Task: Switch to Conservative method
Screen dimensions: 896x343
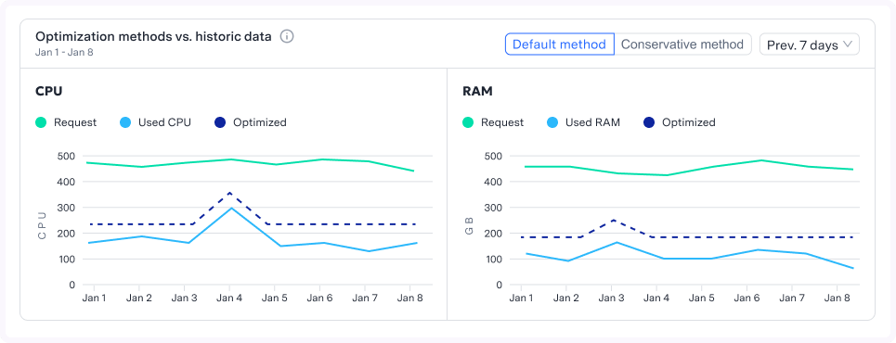Action: point(682,44)
